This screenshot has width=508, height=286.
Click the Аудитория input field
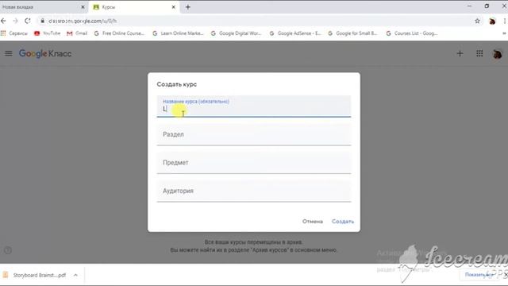[254, 191]
